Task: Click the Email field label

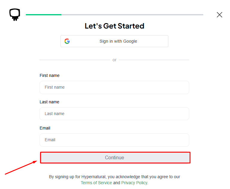Action: point(45,128)
